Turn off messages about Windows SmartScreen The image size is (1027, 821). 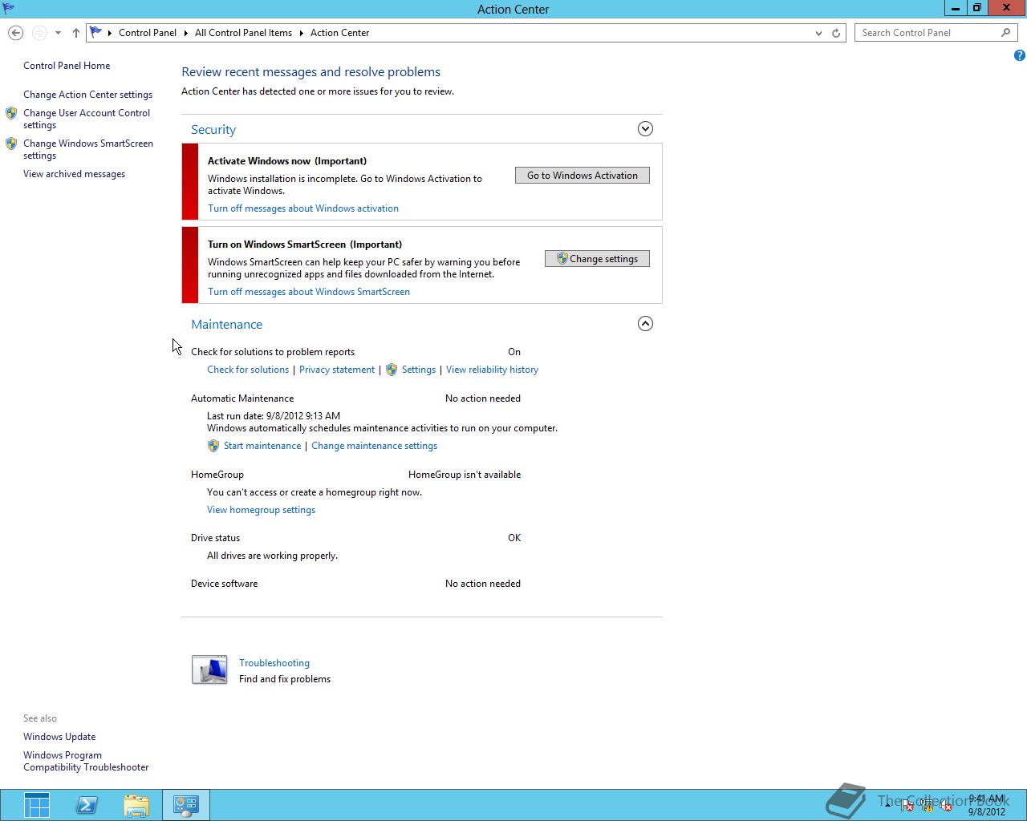309,292
